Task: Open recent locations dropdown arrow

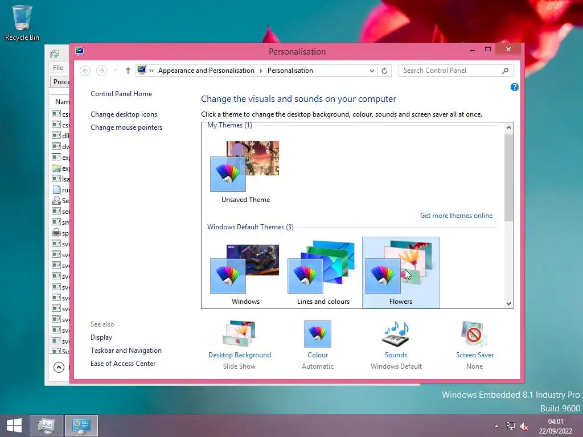Action: click(115, 70)
